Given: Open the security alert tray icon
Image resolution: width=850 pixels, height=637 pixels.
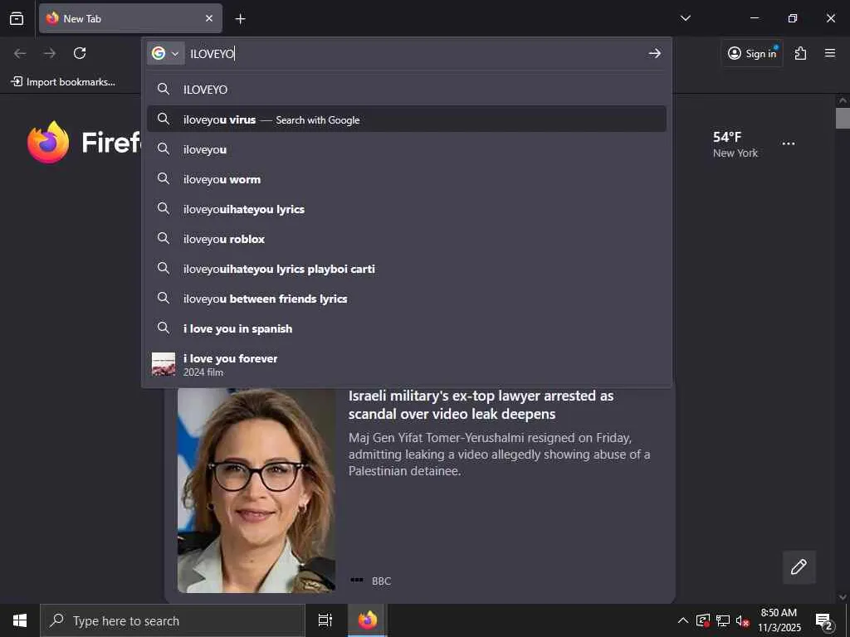Looking at the screenshot, I should click(x=702, y=620).
